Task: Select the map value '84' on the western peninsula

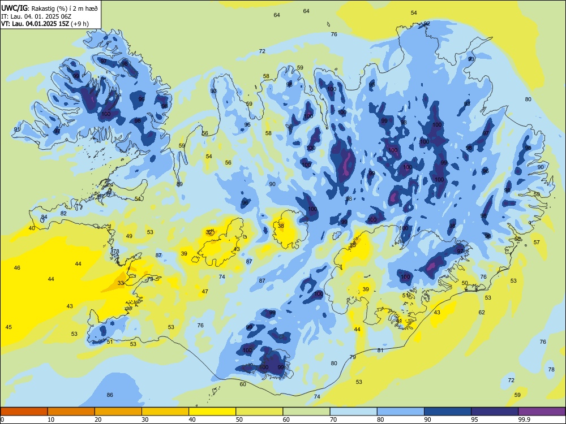Action: (44, 217)
